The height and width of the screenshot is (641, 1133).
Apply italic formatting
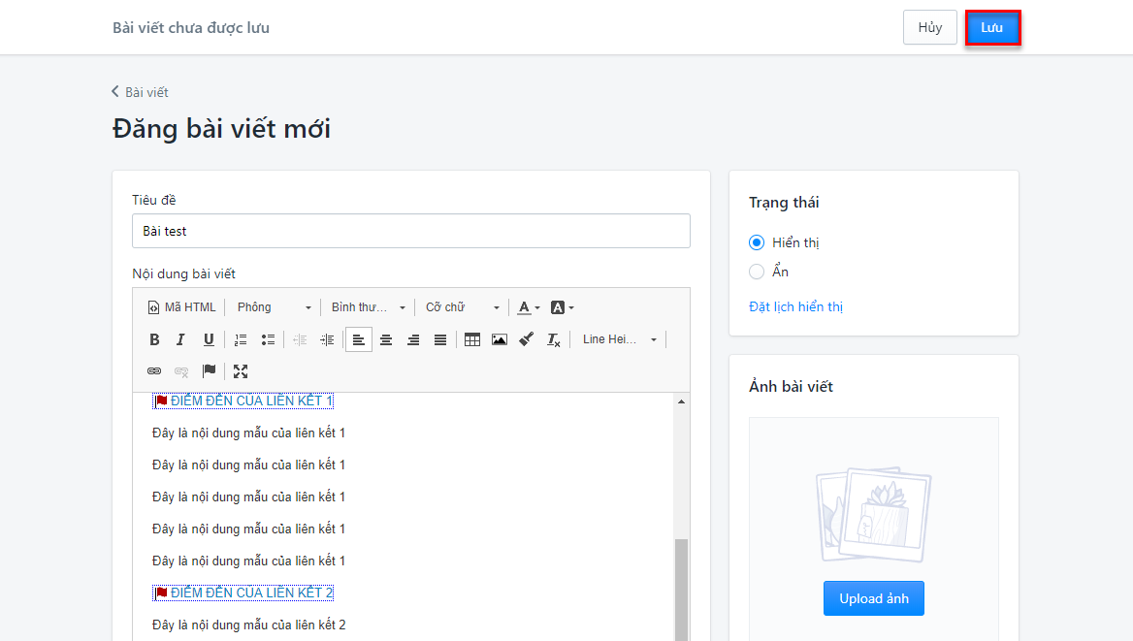click(180, 339)
